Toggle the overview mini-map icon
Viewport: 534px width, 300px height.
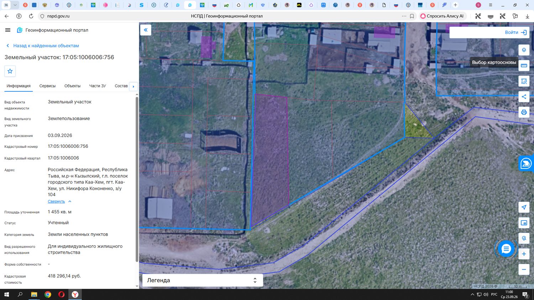click(524, 223)
